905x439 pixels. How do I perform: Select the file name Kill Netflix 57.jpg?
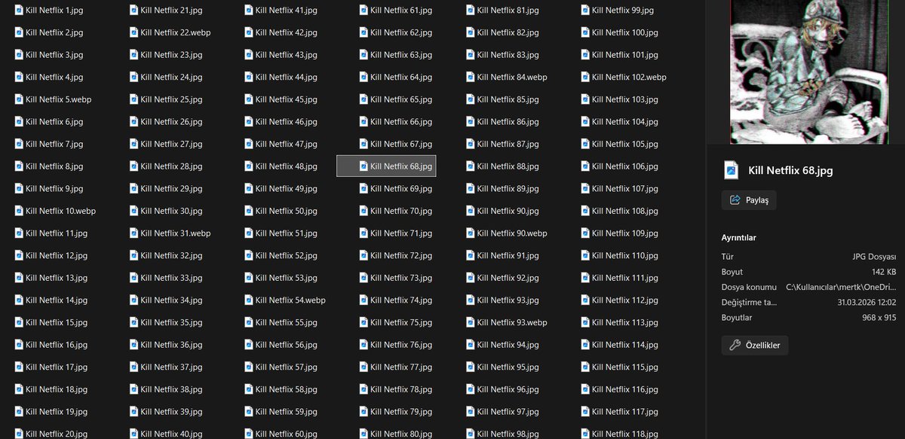(x=287, y=367)
